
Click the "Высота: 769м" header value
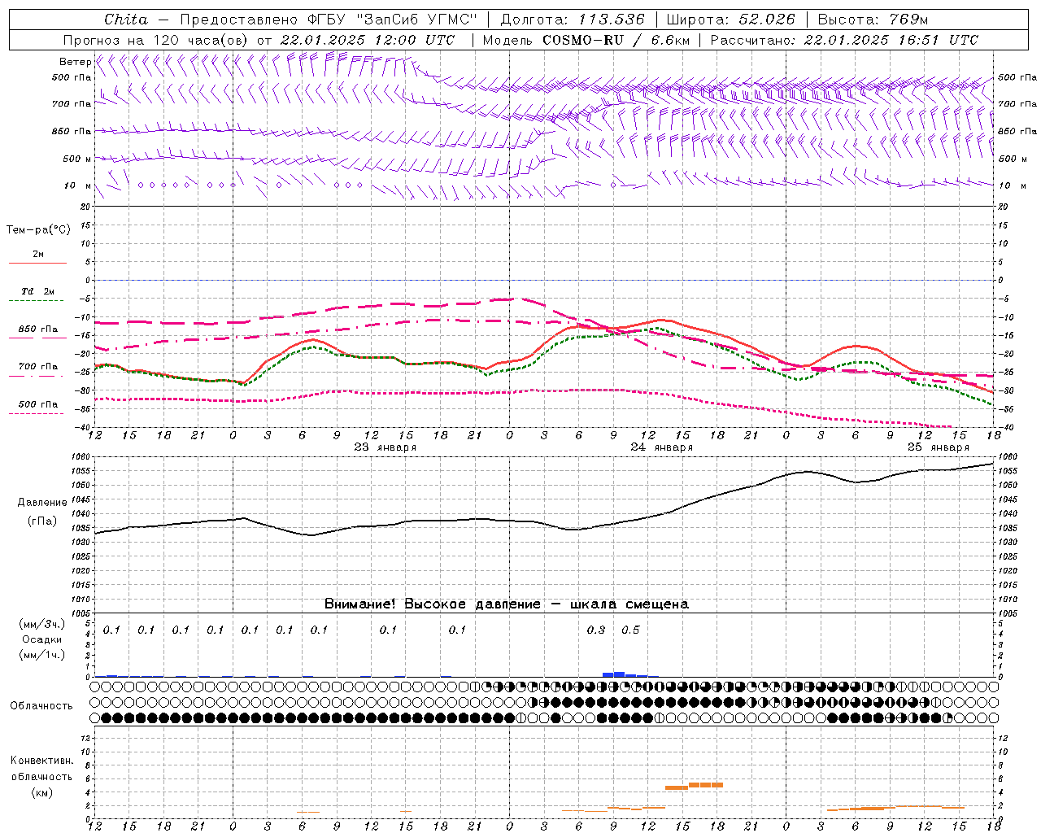click(873, 20)
